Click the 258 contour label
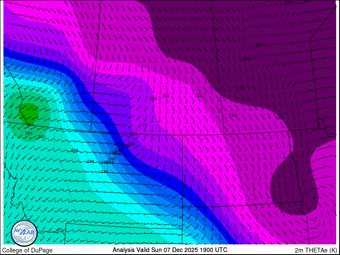The height and width of the screenshot is (255, 340). point(241,88)
